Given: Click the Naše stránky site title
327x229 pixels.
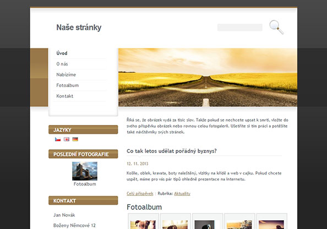Looking at the screenshot, I should pyautogui.click(x=79, y=28).
